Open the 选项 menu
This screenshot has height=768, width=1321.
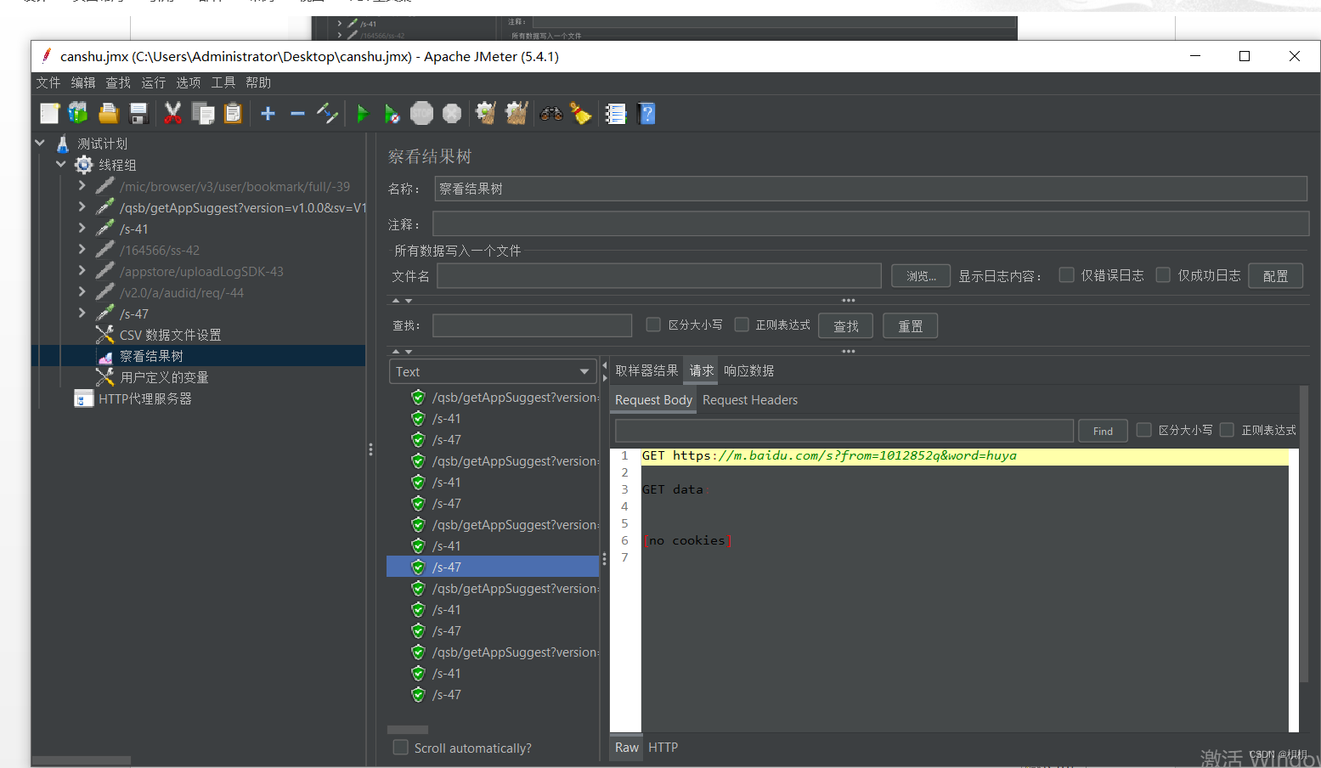pos(188,82)
